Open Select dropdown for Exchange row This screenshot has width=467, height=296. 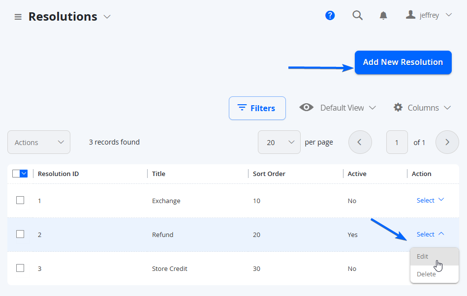[x=431, y=200]
